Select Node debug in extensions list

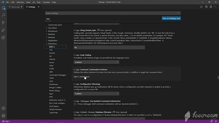pos(54,90)
